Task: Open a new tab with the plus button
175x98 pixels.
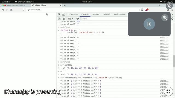Action: point(65,5)
